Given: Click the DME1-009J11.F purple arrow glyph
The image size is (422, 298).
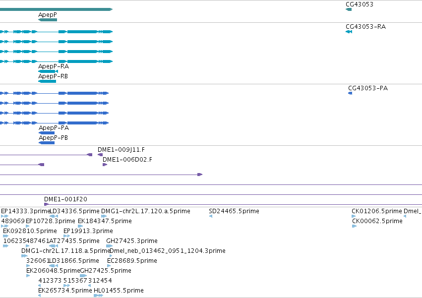Looking at the screenshot, I should click(100, 155).
